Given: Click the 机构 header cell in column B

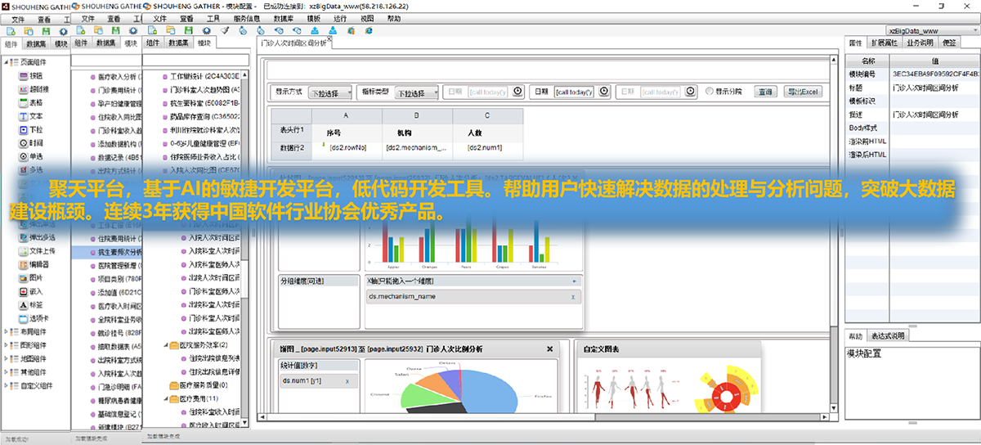Looking at the screenshot, I should tap(417, 131).
